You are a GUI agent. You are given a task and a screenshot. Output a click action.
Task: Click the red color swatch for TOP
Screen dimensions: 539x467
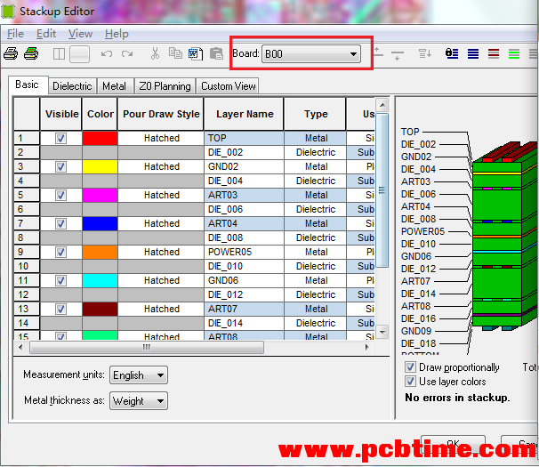click(x=100, y=138)
